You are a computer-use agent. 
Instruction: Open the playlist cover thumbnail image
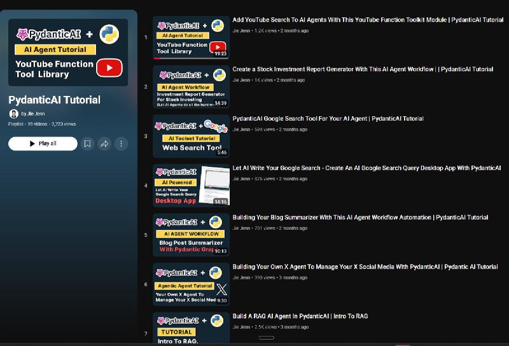(68, 53)
